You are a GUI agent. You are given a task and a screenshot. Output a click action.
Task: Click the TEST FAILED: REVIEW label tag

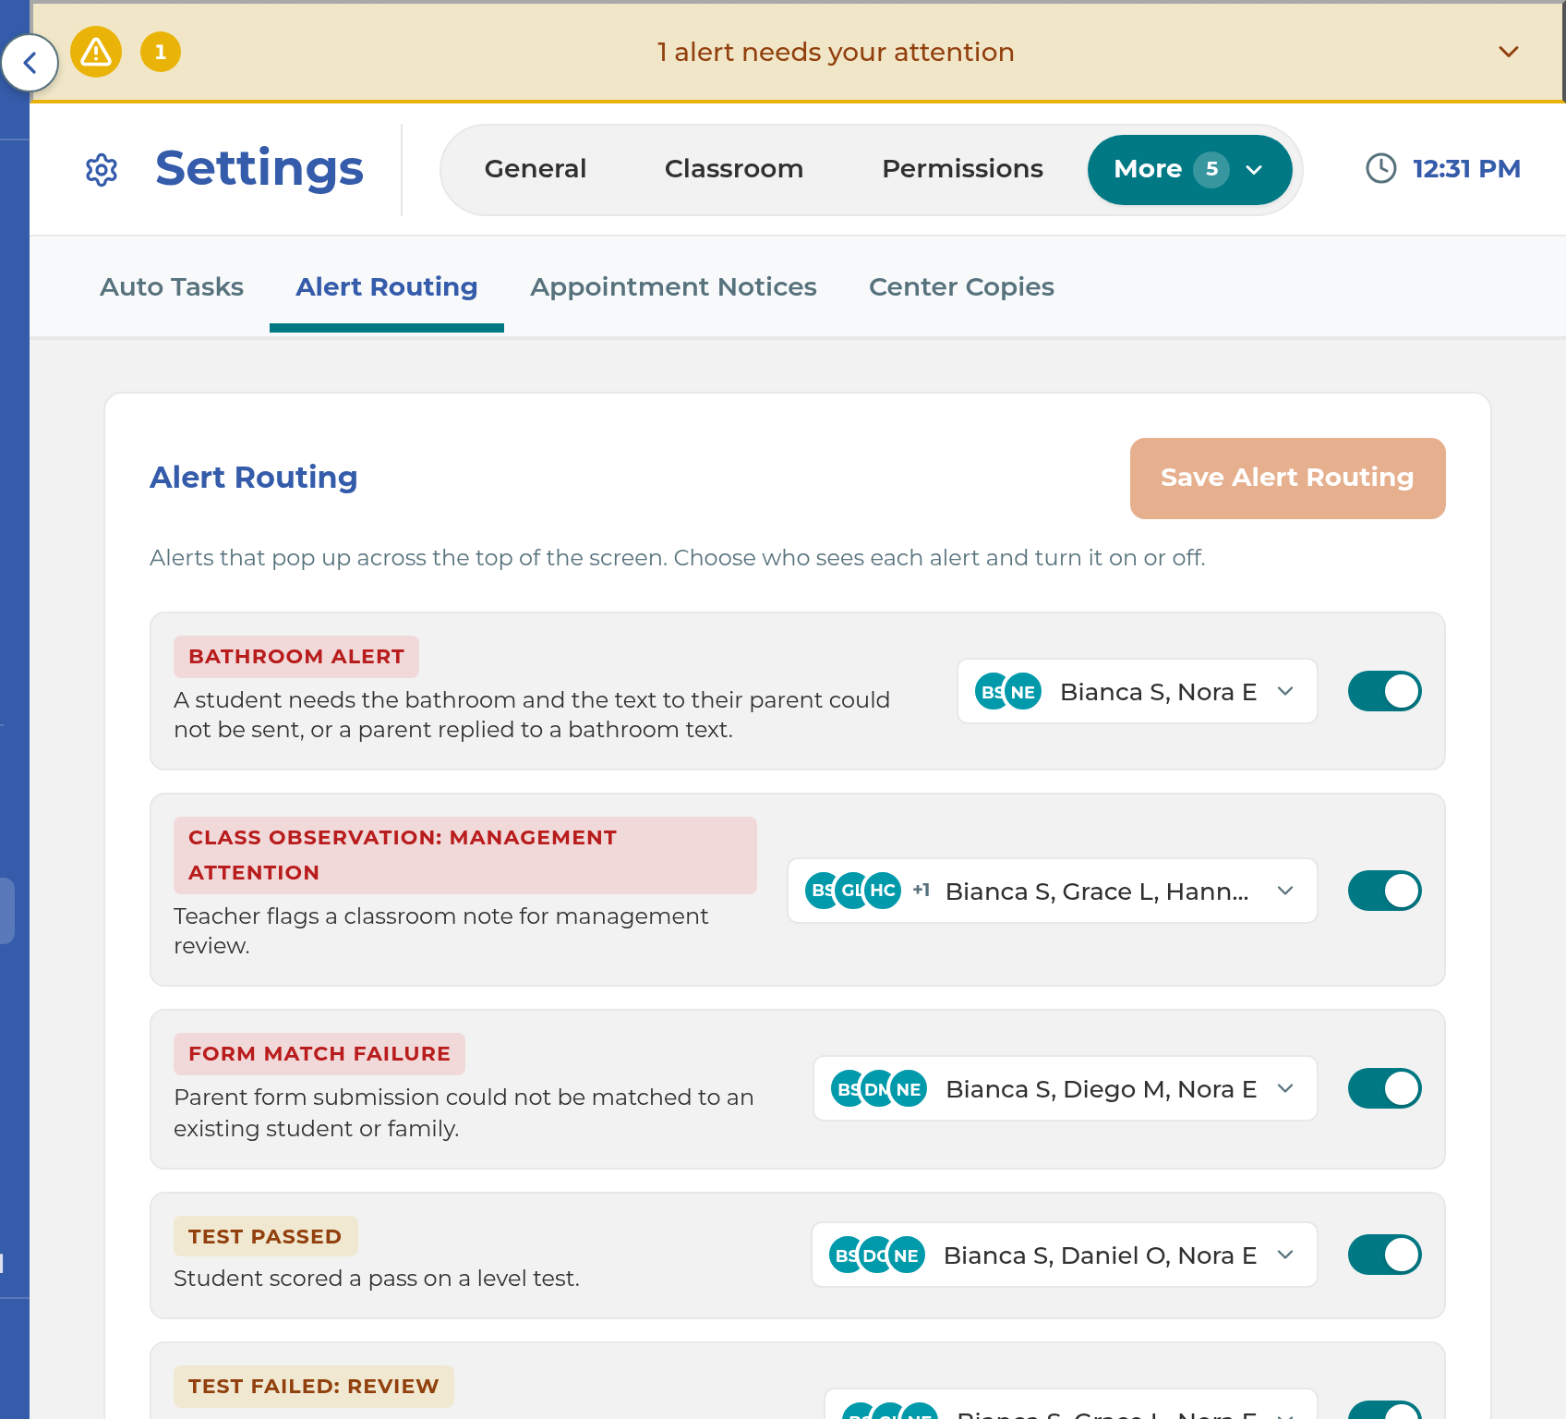[x=313, y=1386]
